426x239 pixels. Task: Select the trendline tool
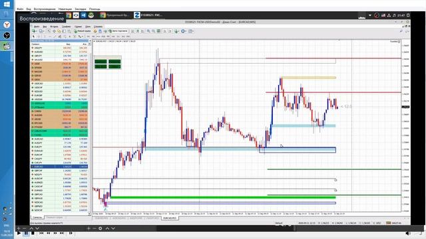[x=55, y=37]
